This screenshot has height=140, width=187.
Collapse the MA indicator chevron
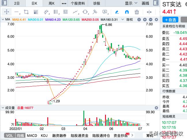click(x=3, y=19)
